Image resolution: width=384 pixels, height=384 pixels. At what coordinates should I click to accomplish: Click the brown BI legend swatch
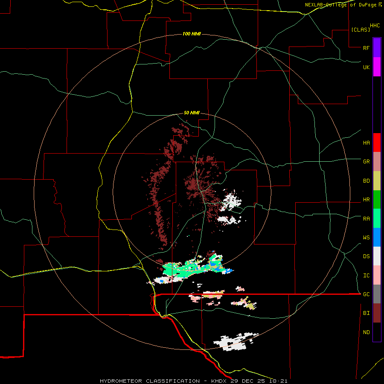[377, 313]
